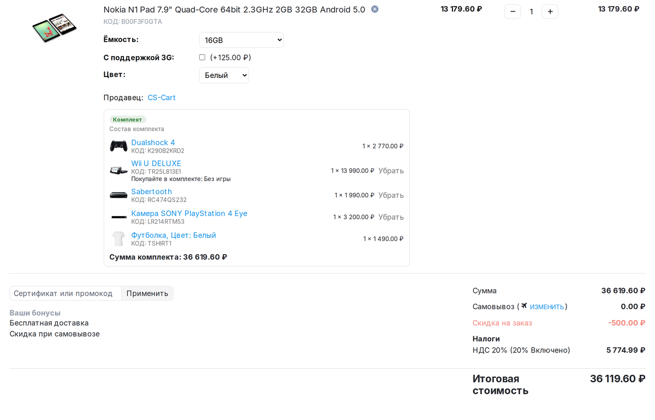The width and height of the screenshot is (655, 420).
Task: Decrease Nokia N1 Pad quantity with minus
Action: click(513, 11)
